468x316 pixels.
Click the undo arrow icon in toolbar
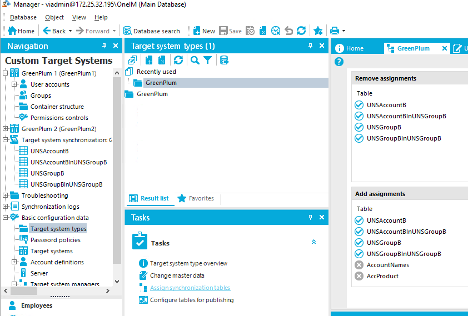(288, 31)
